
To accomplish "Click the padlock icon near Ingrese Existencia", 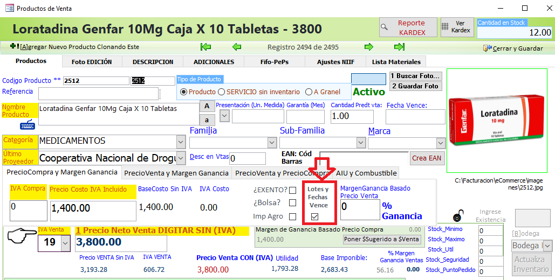I will tap(458, 215).
